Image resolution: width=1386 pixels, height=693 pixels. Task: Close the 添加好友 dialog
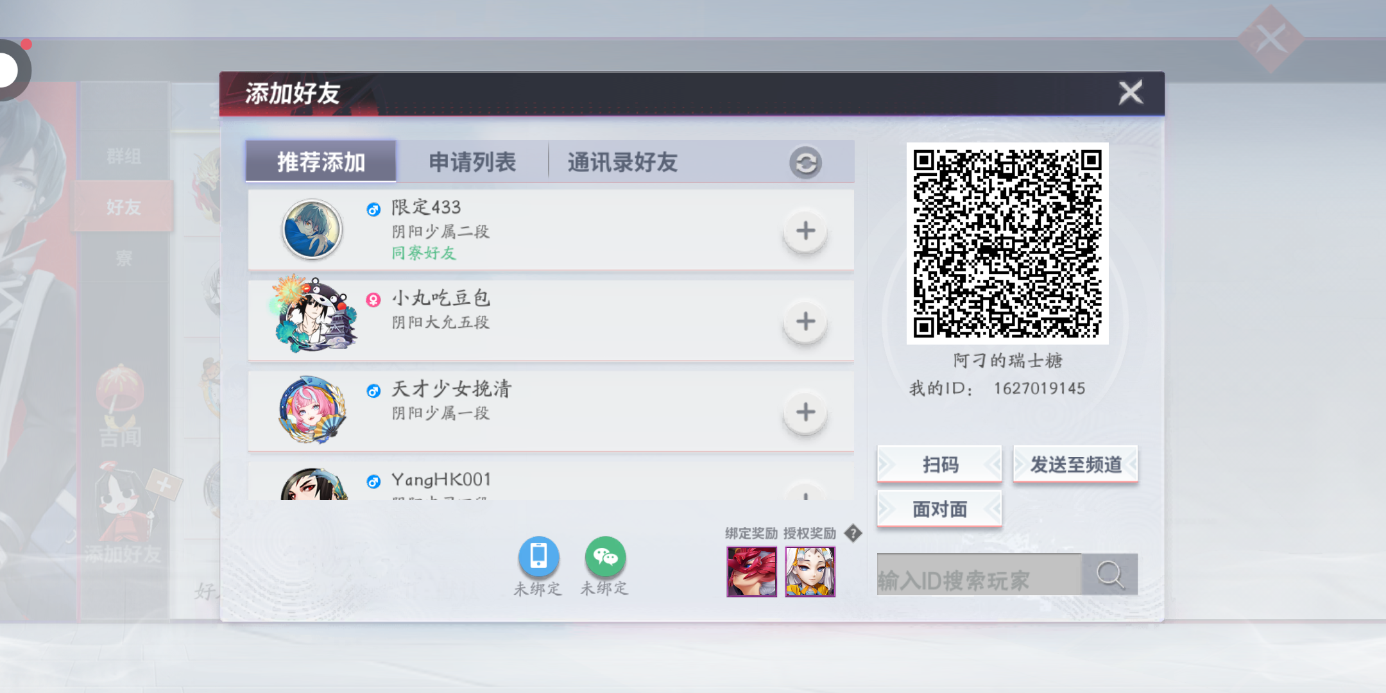1131,93
